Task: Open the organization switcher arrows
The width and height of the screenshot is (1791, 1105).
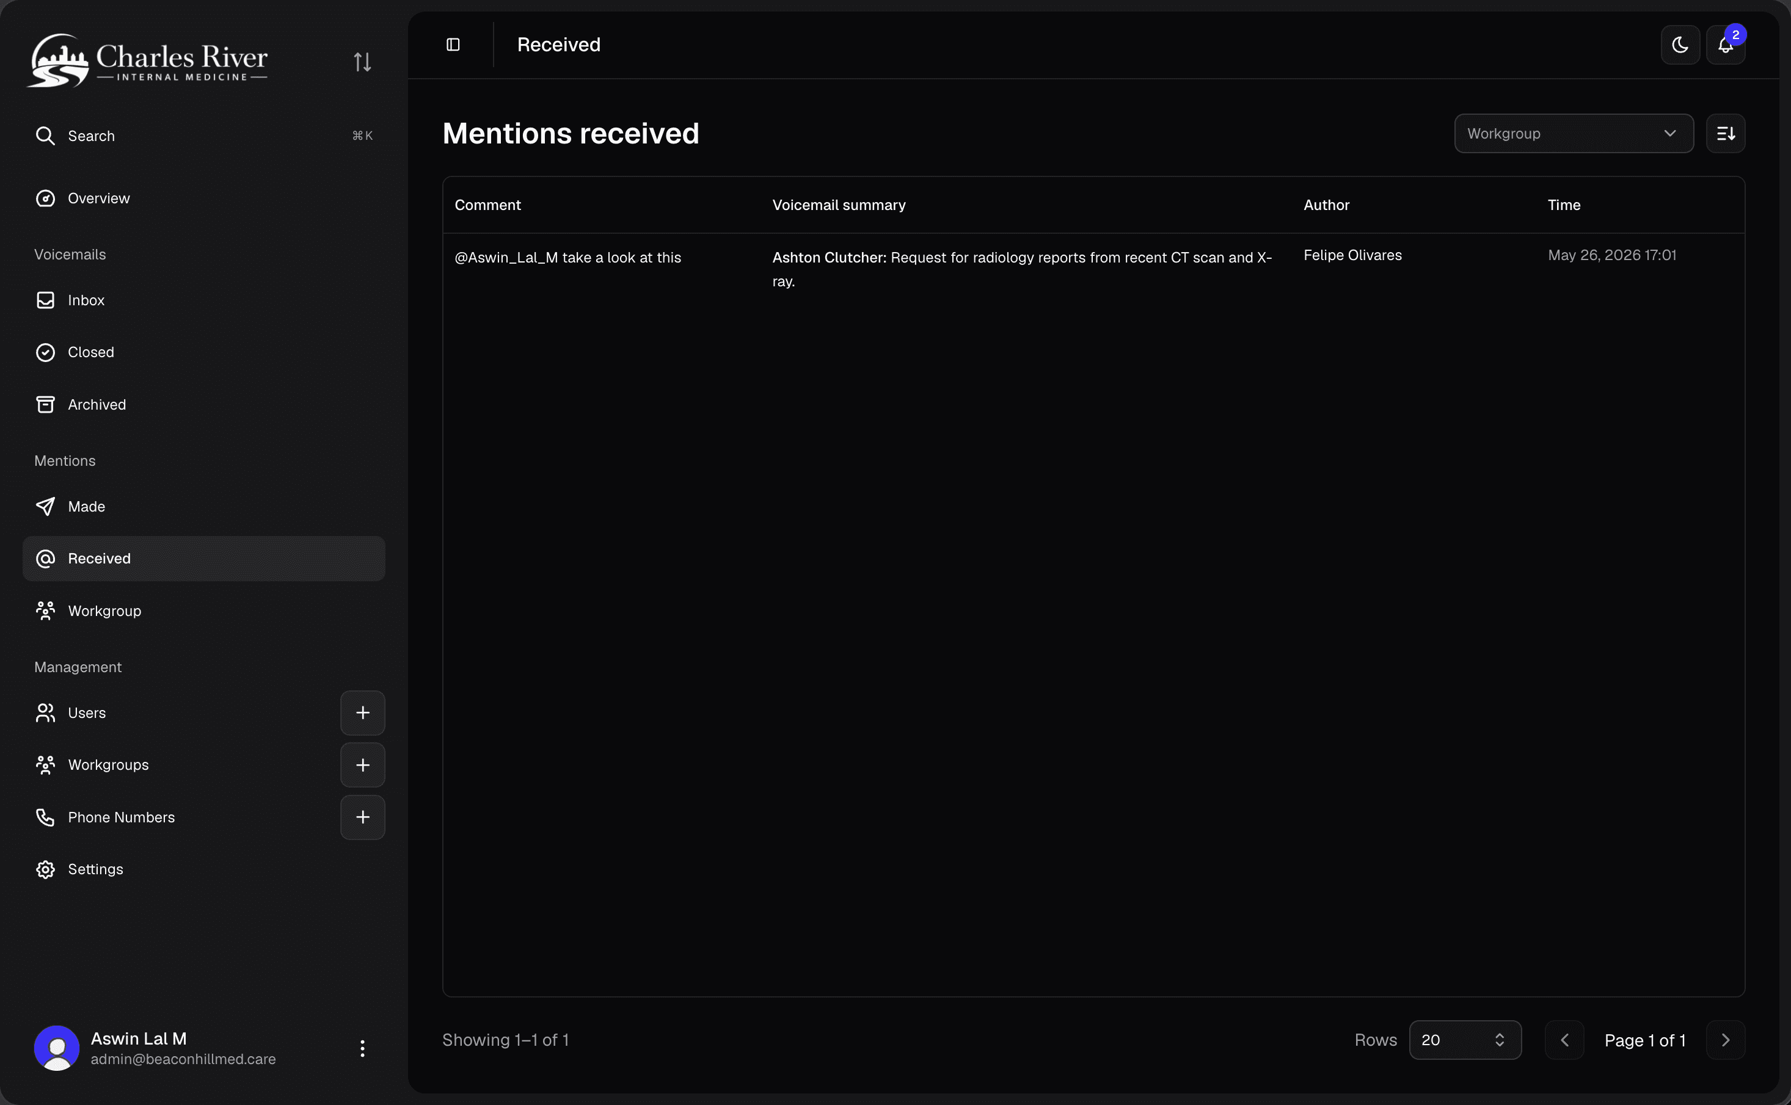Action: pyautogui.click(x=363, y=62)
